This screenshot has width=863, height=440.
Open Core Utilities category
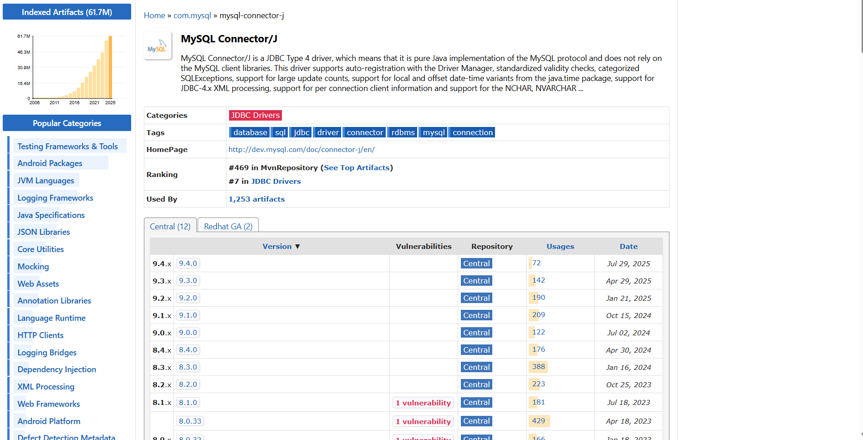[x=41, y=249]
